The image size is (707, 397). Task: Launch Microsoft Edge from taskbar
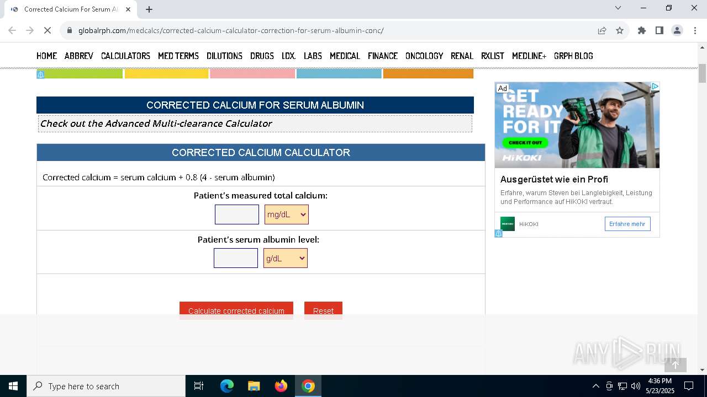tap(227, 386)
